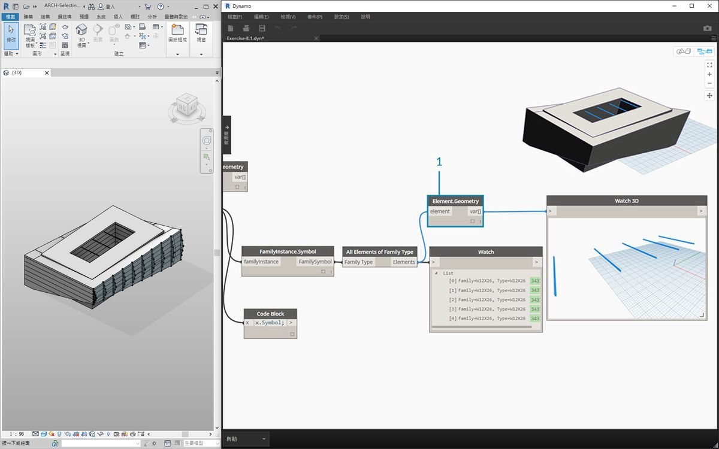719x449 pixels.
Task: Open Sheet Composition (圖紙組成) panel in Revit
Action: coord(177,33)
